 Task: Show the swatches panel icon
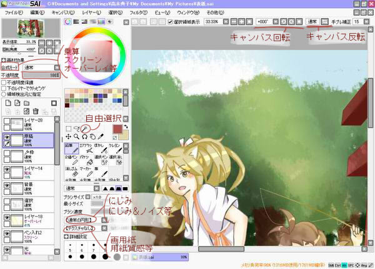pos(101,22)
